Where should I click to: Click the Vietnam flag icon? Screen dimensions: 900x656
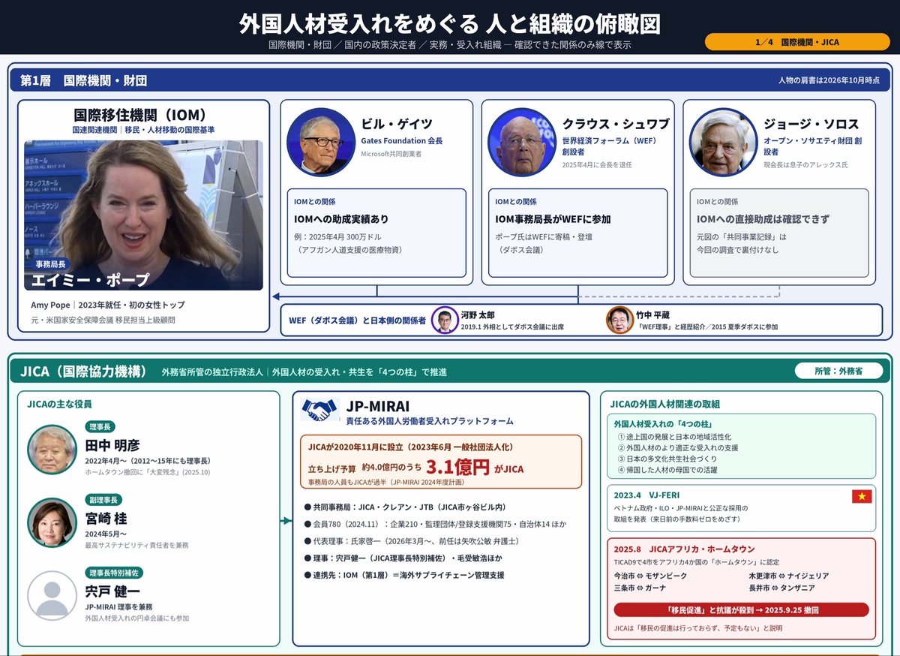tap(862, 496)
